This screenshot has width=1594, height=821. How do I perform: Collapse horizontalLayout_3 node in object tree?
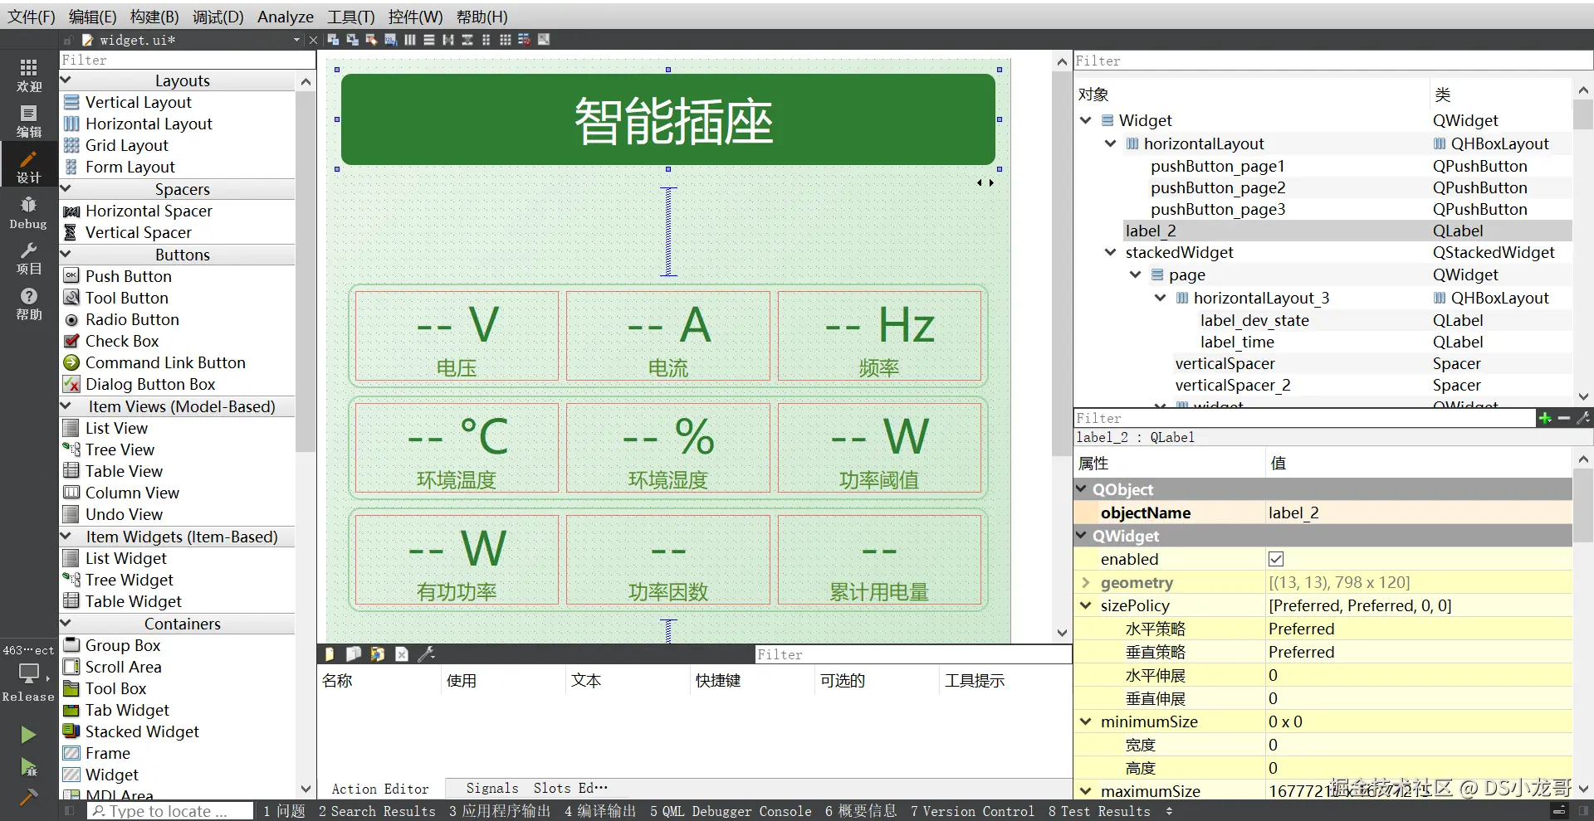(x=1160, y=298)
